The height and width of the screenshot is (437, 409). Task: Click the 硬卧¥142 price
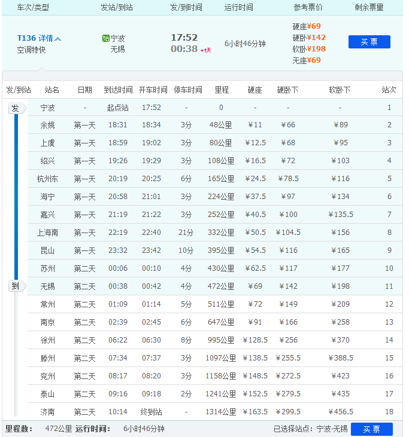click(309, 38)
